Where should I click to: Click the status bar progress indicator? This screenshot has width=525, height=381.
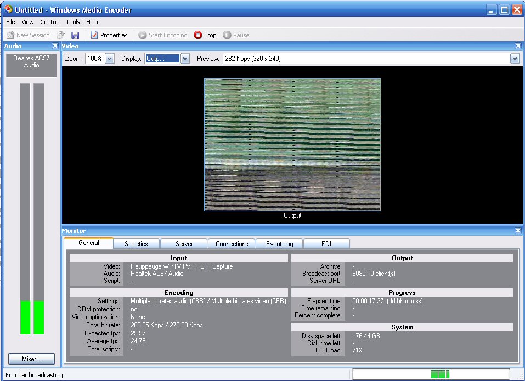pos(431,374)
